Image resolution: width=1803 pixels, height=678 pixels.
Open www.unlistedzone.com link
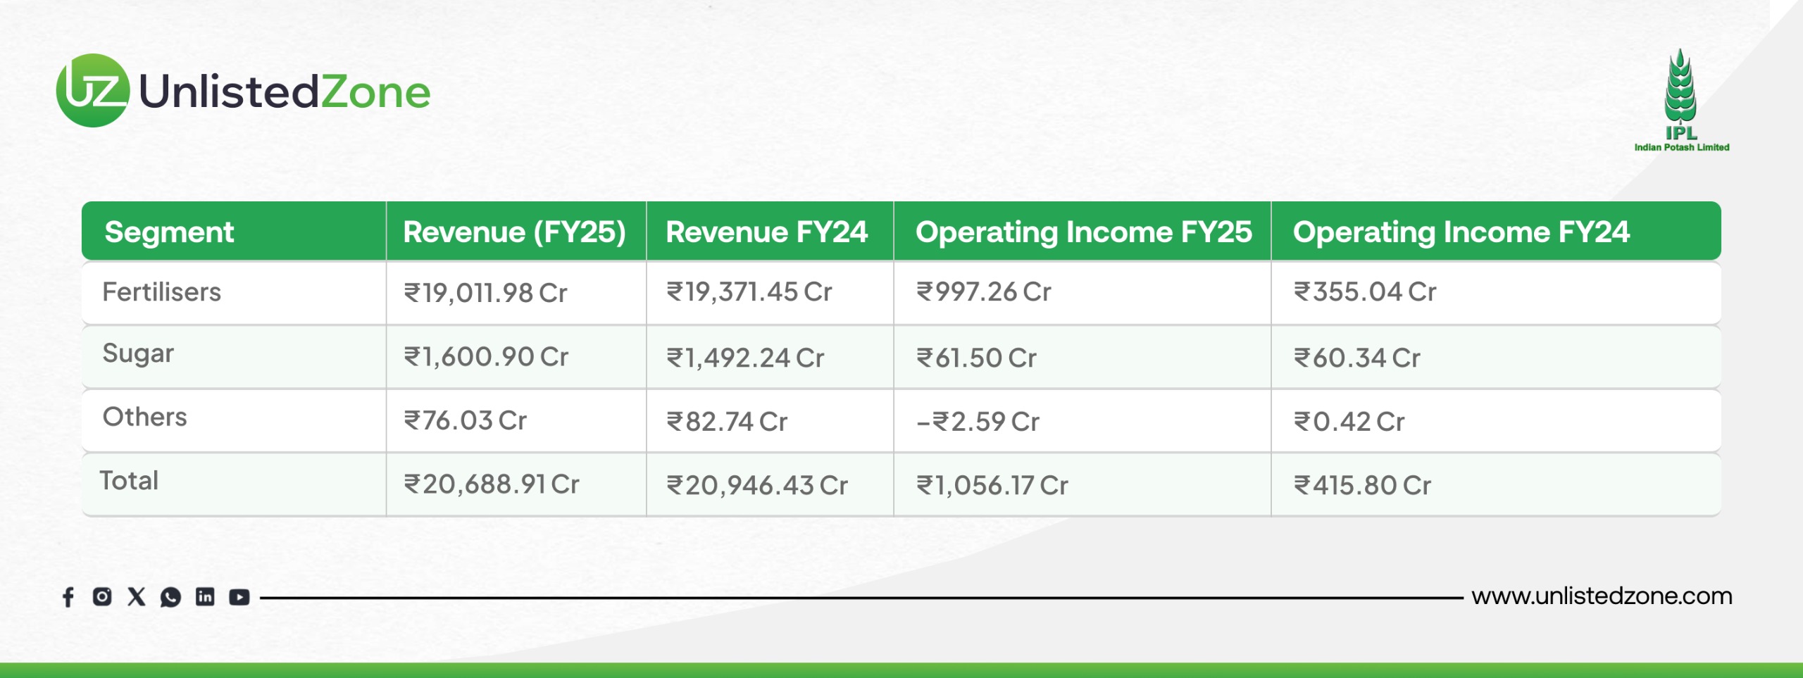[1602, 596]
